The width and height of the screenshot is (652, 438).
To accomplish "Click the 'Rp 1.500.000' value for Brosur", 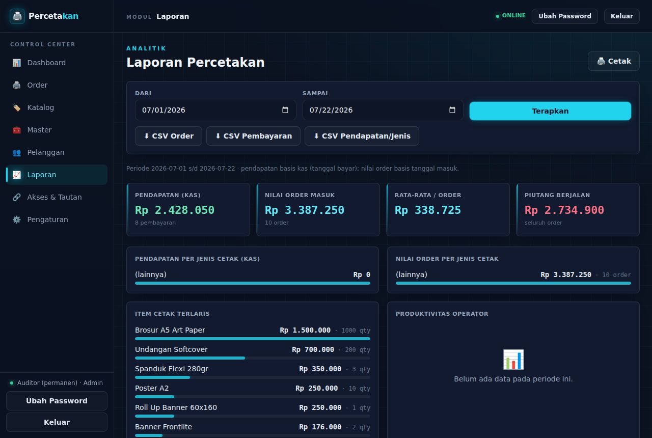I will pyautogui.click(x=305, y=330).
